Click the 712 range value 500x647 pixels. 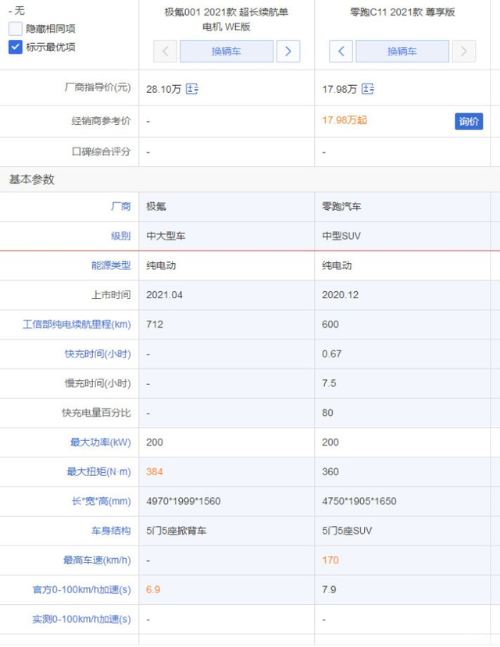click(x=155, y=325)
